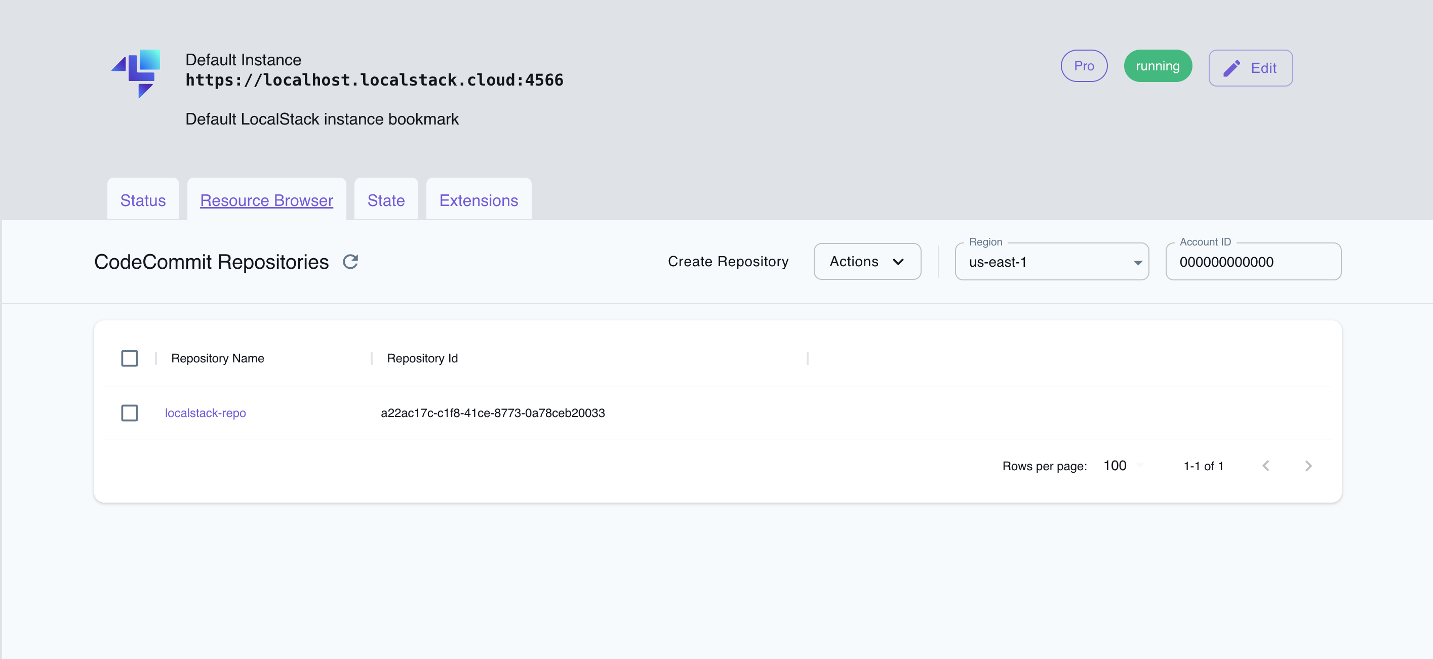Refresh the CodeCommit Repositories list
Viewport: 1433px width, 659px height.
[x=351, y=262]
